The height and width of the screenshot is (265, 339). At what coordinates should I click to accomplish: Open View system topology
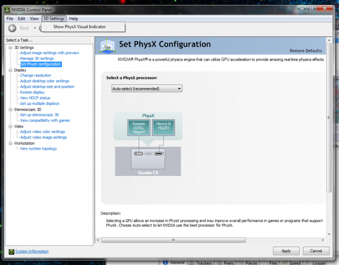click(38, 149)
